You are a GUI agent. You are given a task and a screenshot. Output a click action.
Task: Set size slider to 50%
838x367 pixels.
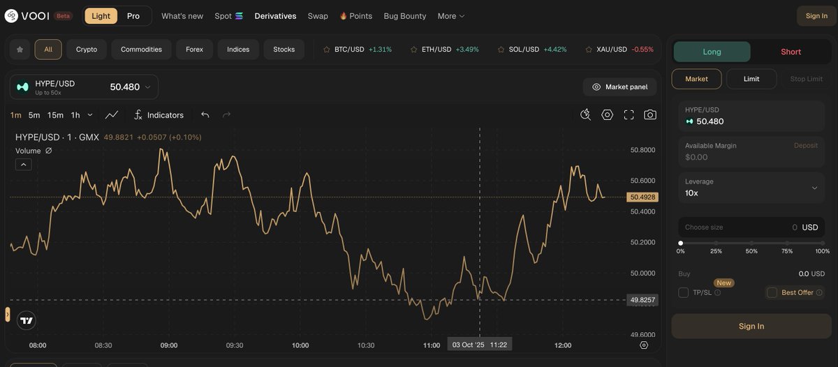tap(751, 243)
